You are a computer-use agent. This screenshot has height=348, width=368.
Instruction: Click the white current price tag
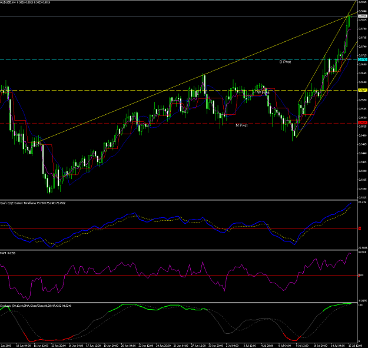pyautogui.click(x=362, y=16)
